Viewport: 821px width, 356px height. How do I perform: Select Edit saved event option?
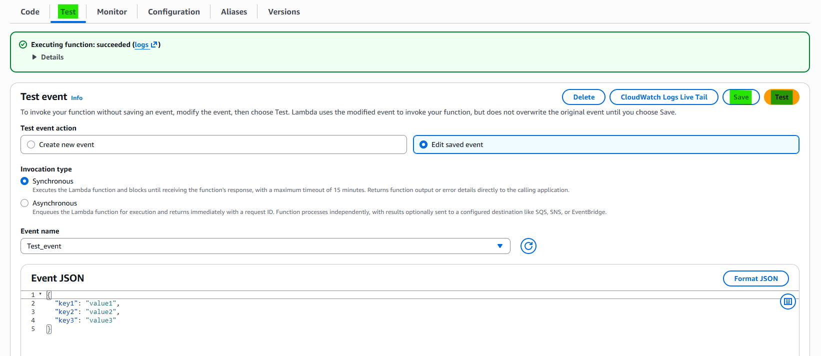[x=606, y=144]
